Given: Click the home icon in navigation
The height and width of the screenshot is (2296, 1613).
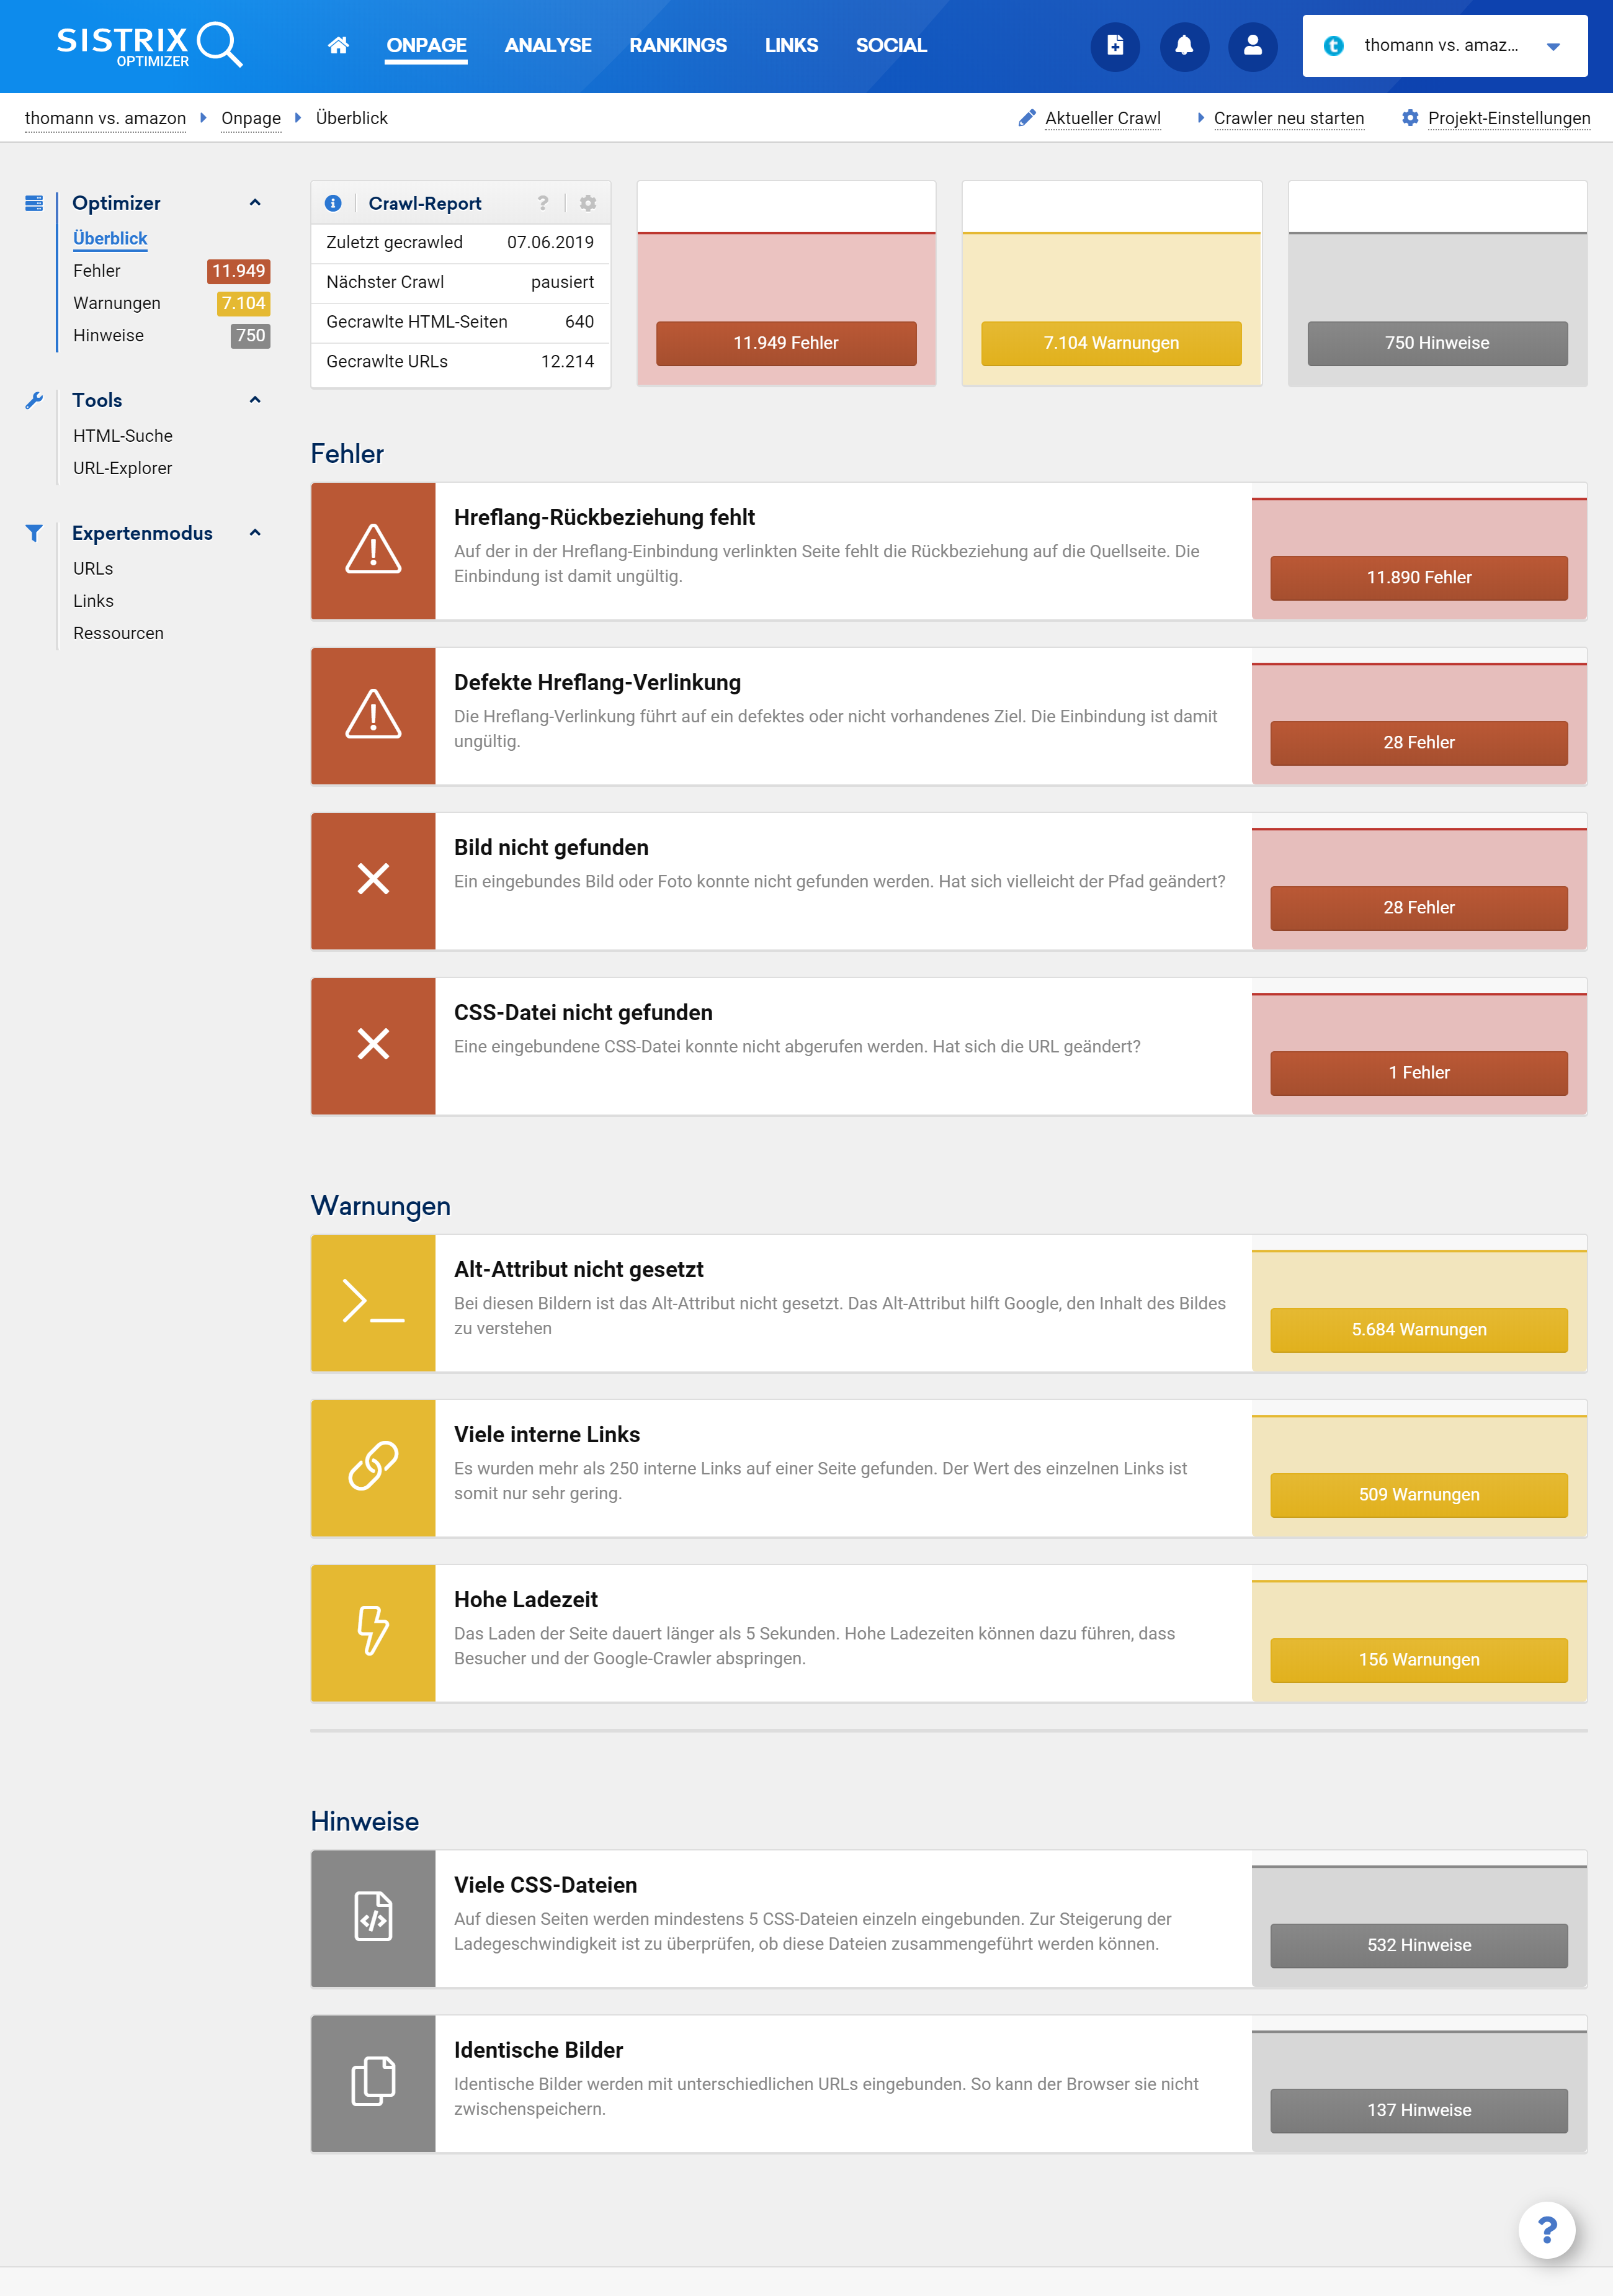Looking at the screenshot, I should point(338,45).
